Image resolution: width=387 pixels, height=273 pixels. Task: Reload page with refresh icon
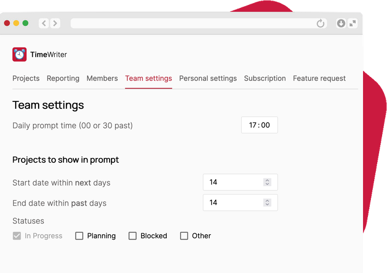[x=320, y=24]
